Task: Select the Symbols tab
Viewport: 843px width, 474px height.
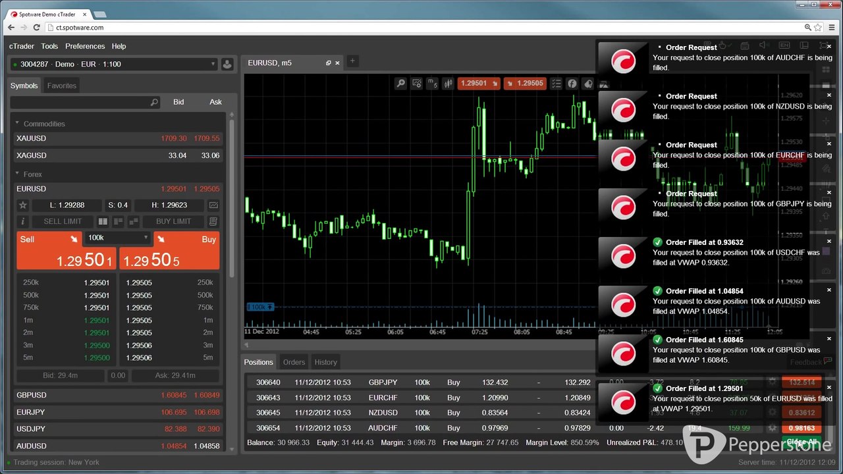Action: tap(24, 86)
